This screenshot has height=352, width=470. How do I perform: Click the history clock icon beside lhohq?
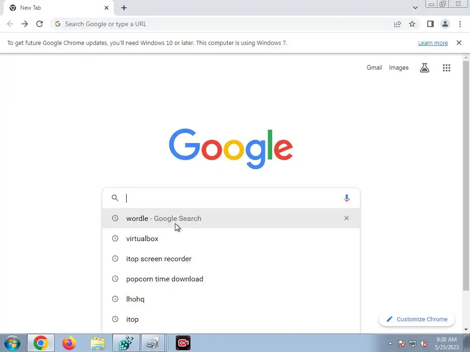point(115,299)
